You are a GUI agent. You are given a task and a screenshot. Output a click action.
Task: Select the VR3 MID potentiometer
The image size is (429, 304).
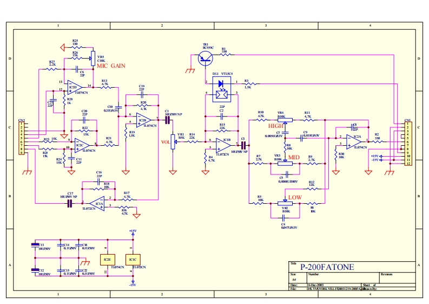tap(280, 161)
